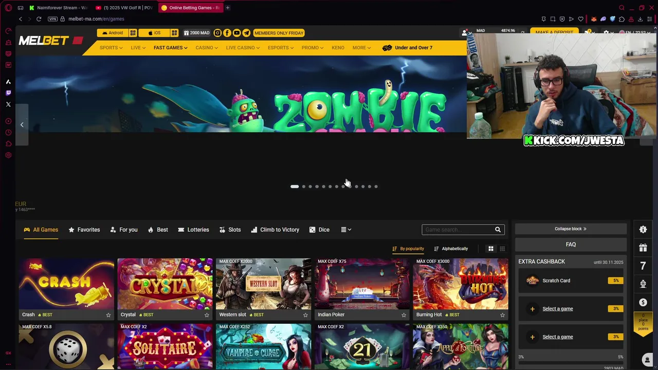The image size is (658, 370).
Task: Open MELBET YouTube channel icon
Action: pyautogui.click(x=236, y=33)
